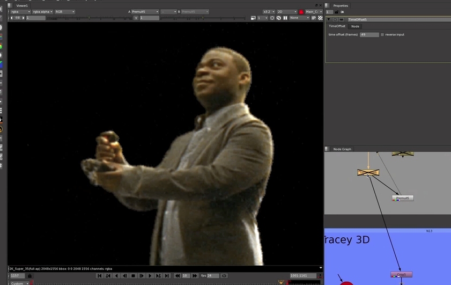Click the viewer gain value field
Viewport: 451px width, 285px height.
35,18
